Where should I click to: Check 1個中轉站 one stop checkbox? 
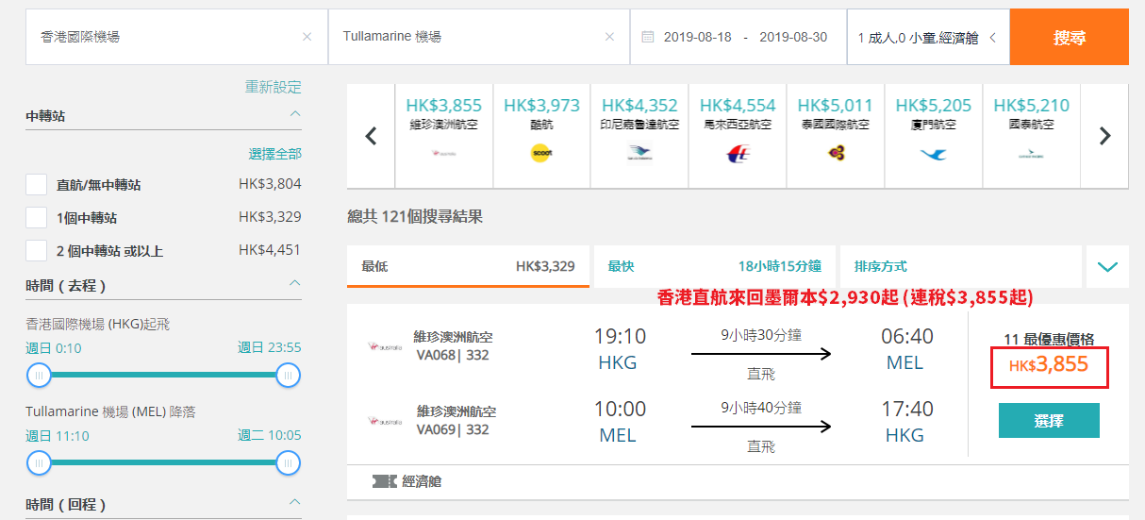[36, 217]
